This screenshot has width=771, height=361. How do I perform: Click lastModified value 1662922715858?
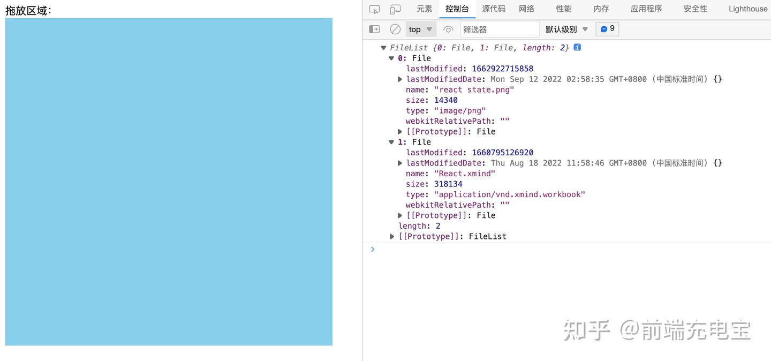(502, 69)
